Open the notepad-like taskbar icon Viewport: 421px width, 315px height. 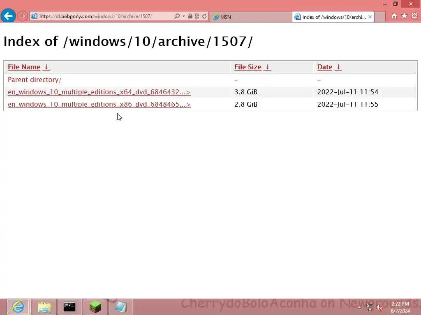point(120,307)
